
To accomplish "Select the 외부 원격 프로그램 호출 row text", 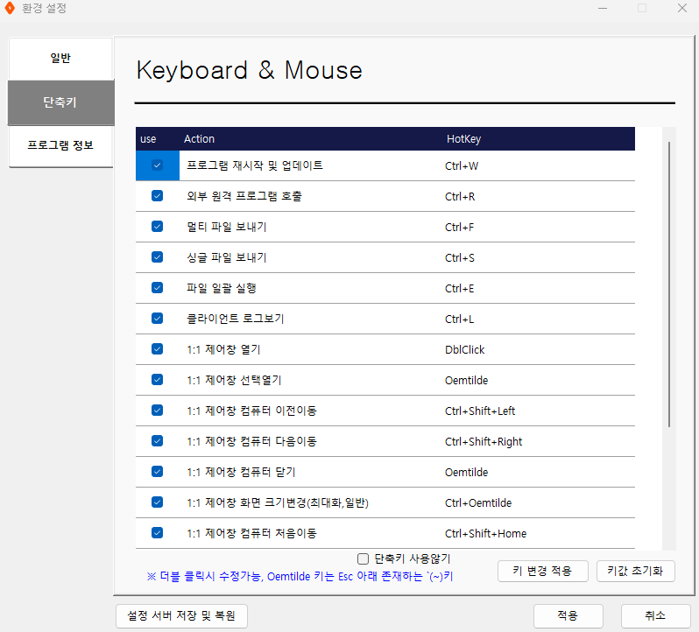I will (x=244, y=196).
